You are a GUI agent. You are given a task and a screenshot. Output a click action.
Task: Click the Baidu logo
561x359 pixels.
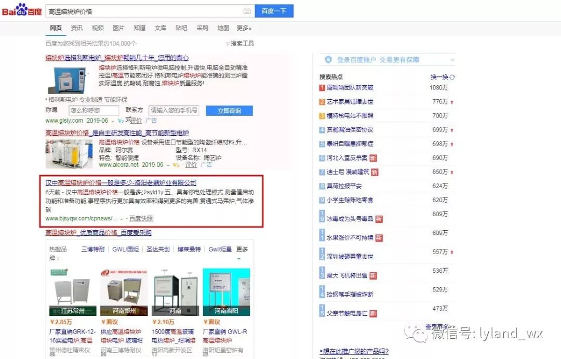(x=22, y=10)
